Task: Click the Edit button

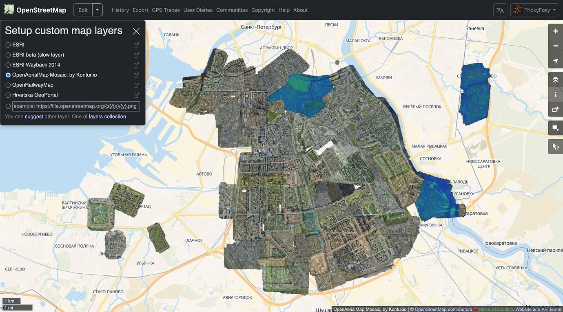Action: tap(83, 10)
